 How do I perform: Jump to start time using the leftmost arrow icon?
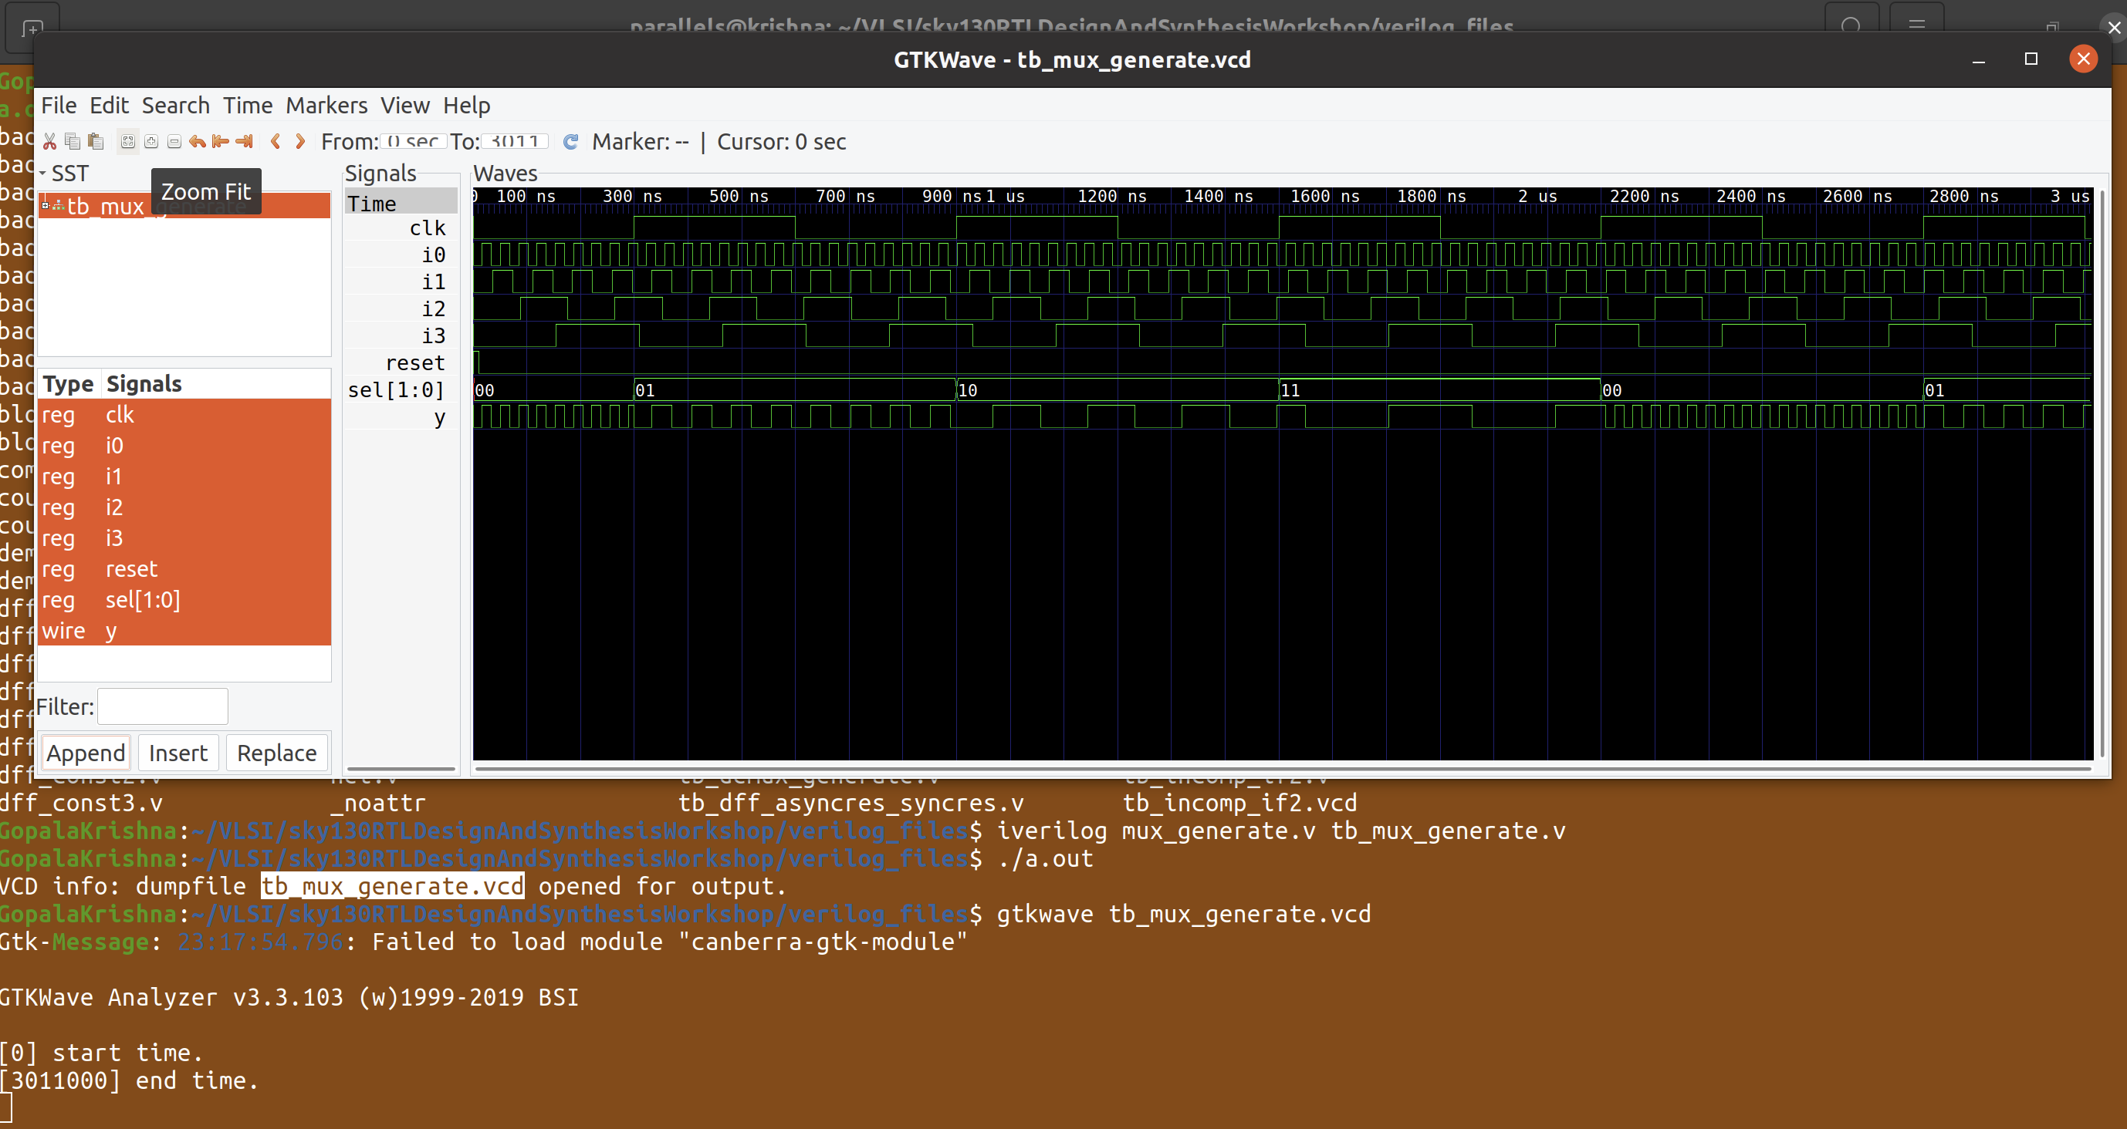tap(221, 142)
